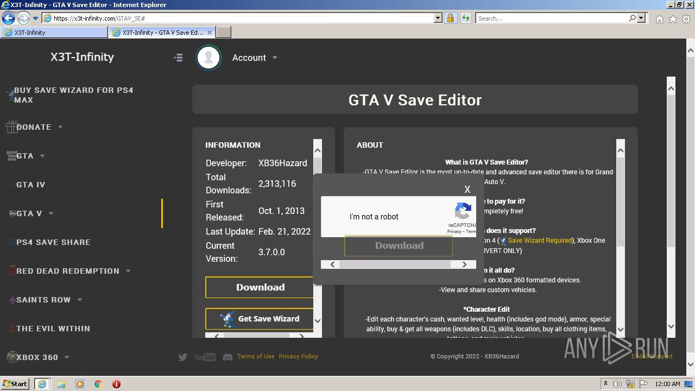Open the Windows Start menu
695x391 pixels.
point(15,383)
